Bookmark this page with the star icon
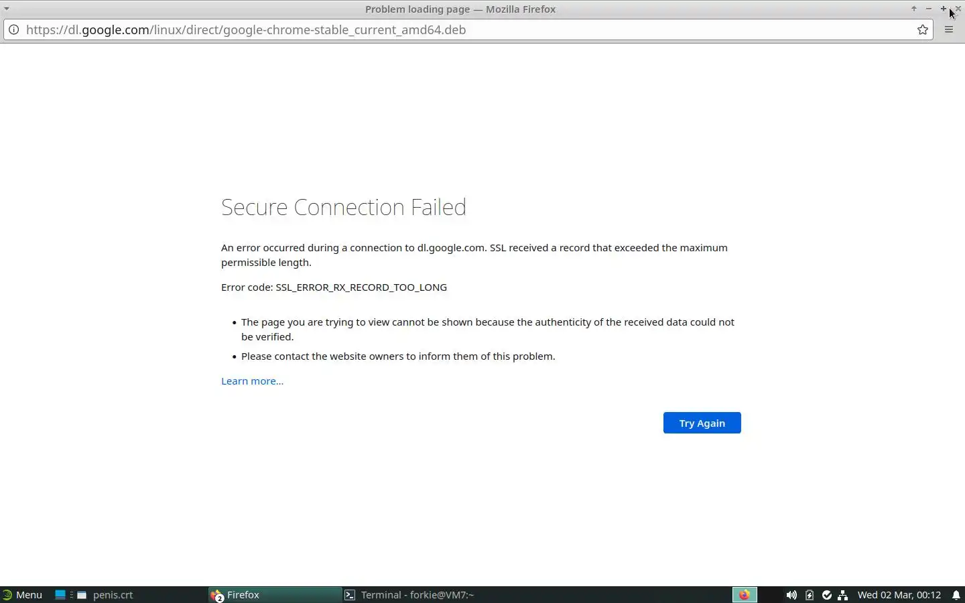The height and width of the screenshot is (603, 965). tap(923, 29)
